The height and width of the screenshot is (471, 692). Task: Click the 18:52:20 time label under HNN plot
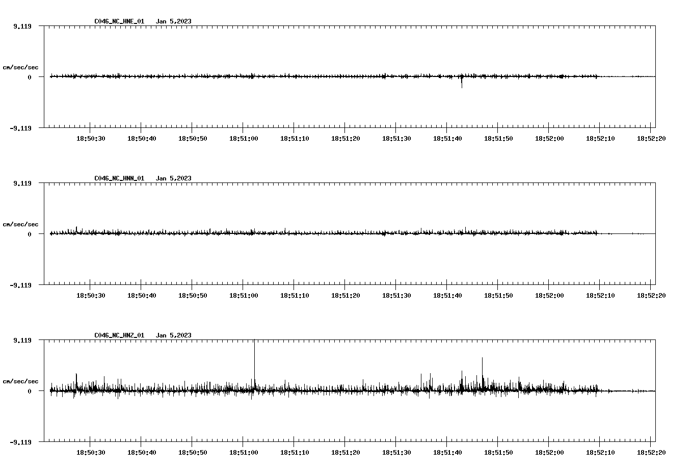(651, 295)
